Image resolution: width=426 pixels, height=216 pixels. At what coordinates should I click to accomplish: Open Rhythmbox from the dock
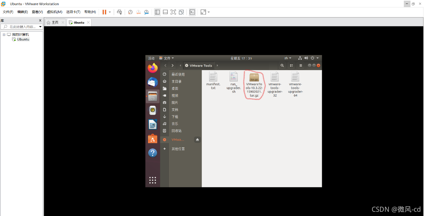[x=153, y=110]
